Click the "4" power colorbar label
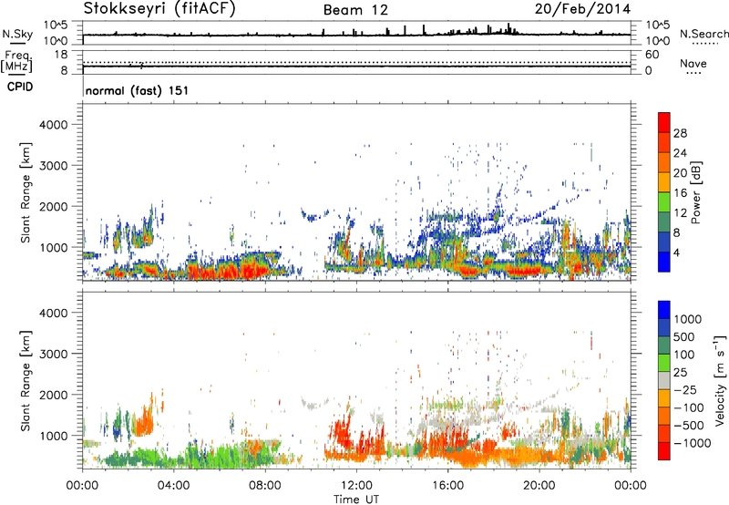 [677, 252]
